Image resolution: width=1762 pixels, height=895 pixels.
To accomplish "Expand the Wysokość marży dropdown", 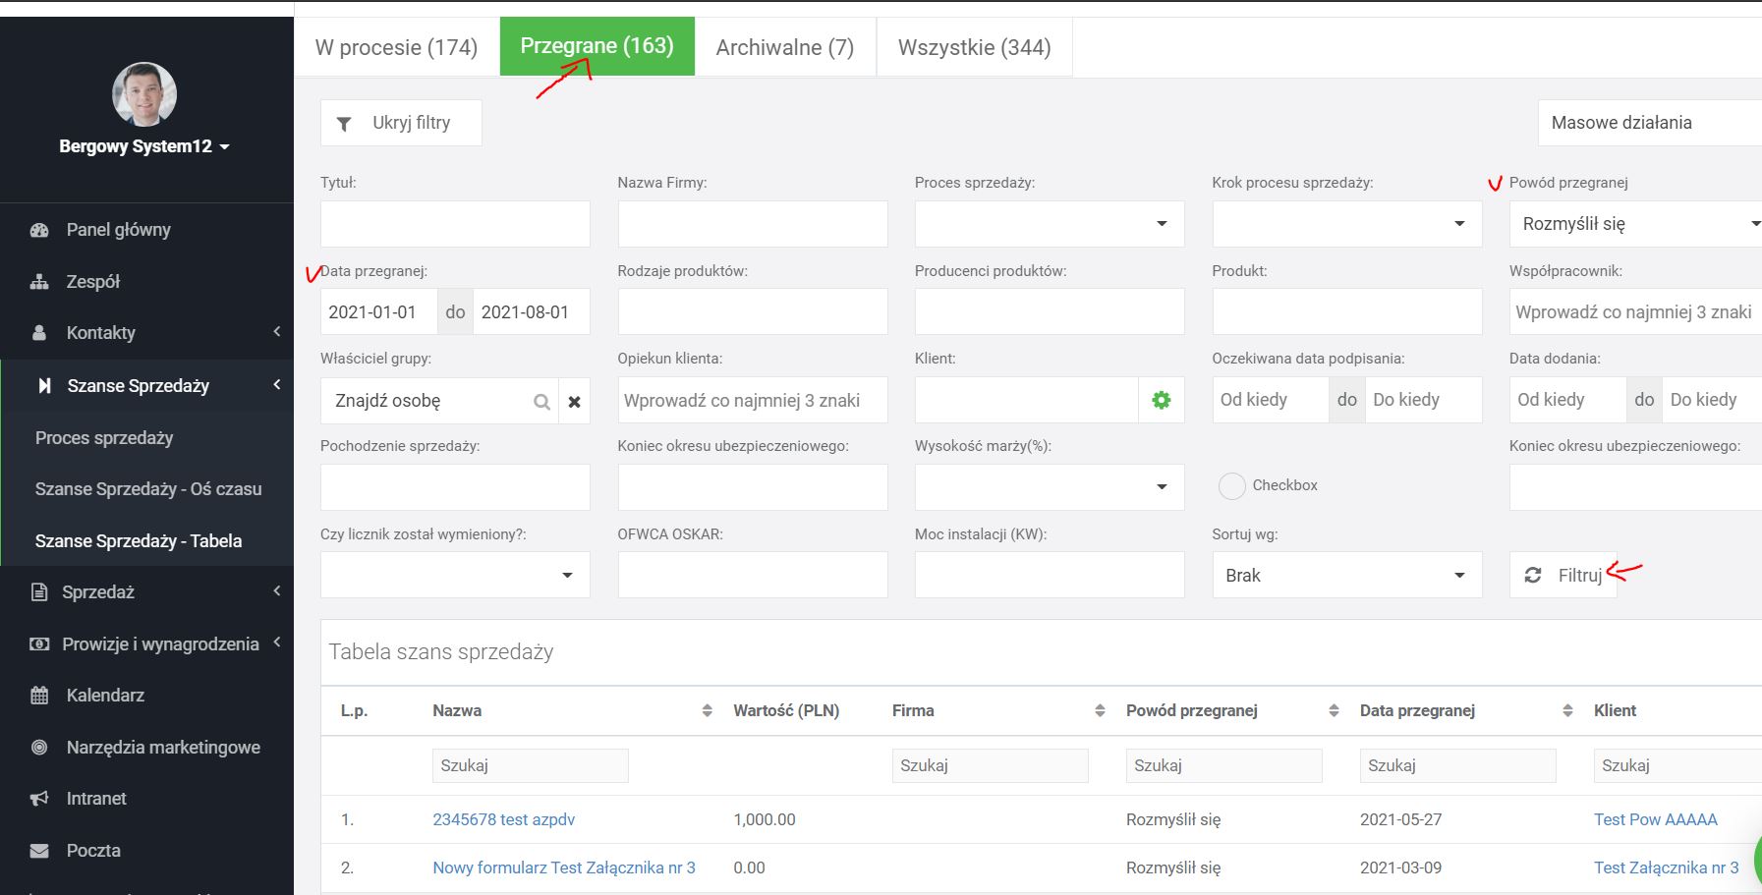I will click(1049, 487).
